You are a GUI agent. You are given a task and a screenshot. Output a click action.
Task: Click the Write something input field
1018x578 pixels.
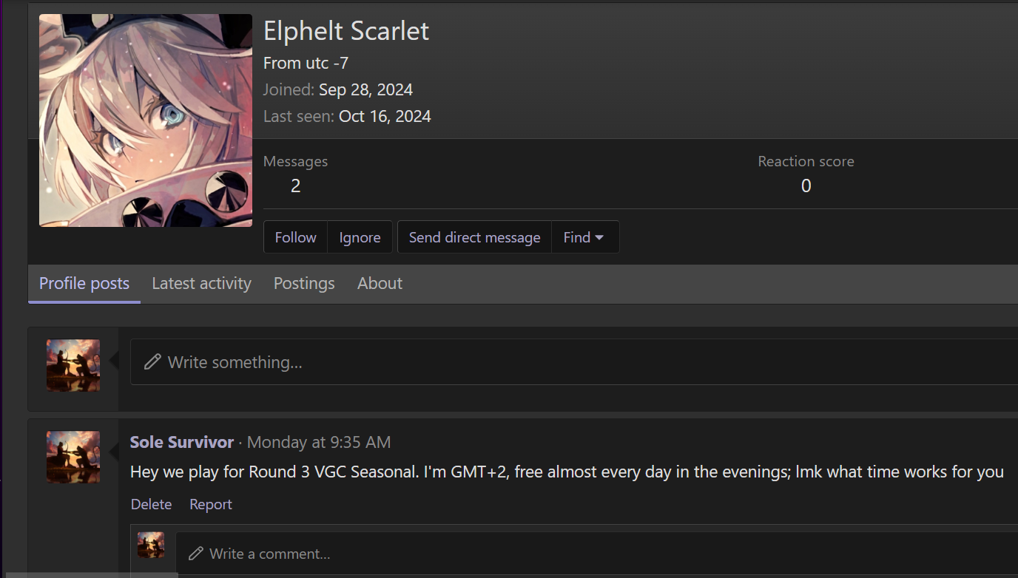(574, 362)
